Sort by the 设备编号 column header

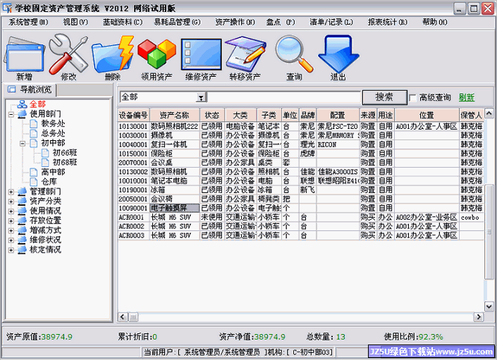point(133,116)
